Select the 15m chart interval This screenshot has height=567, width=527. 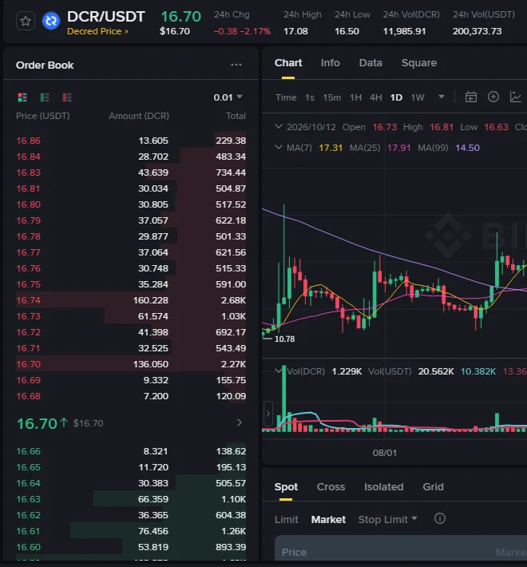(332, 97)
